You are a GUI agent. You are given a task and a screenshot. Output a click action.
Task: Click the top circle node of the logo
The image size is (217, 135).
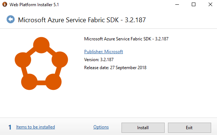point(41,45)
